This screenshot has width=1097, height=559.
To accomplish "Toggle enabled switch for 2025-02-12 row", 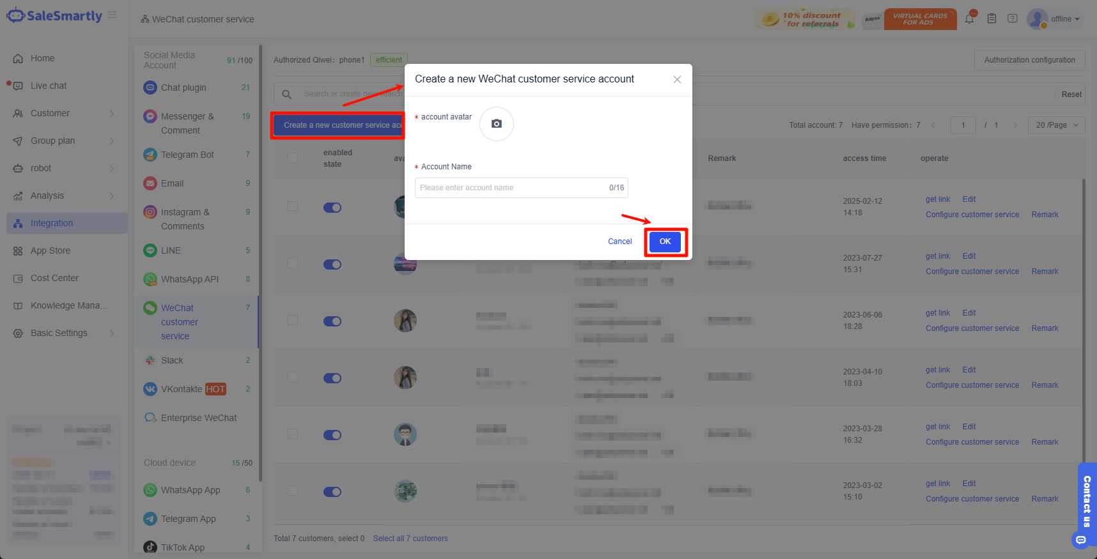I will [332, 208].
